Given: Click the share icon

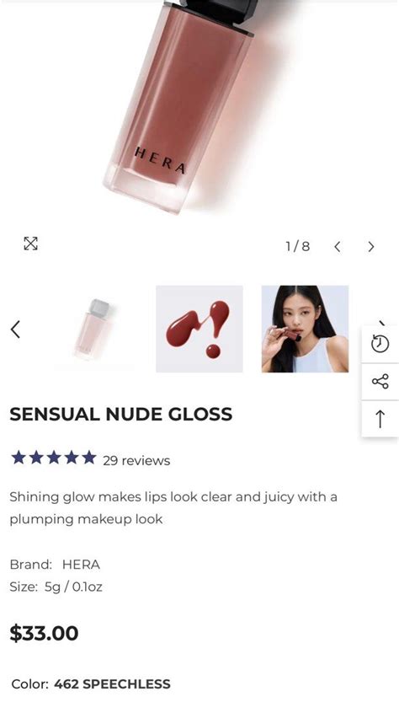Looking at the screenshot, I should click(380, 382).
